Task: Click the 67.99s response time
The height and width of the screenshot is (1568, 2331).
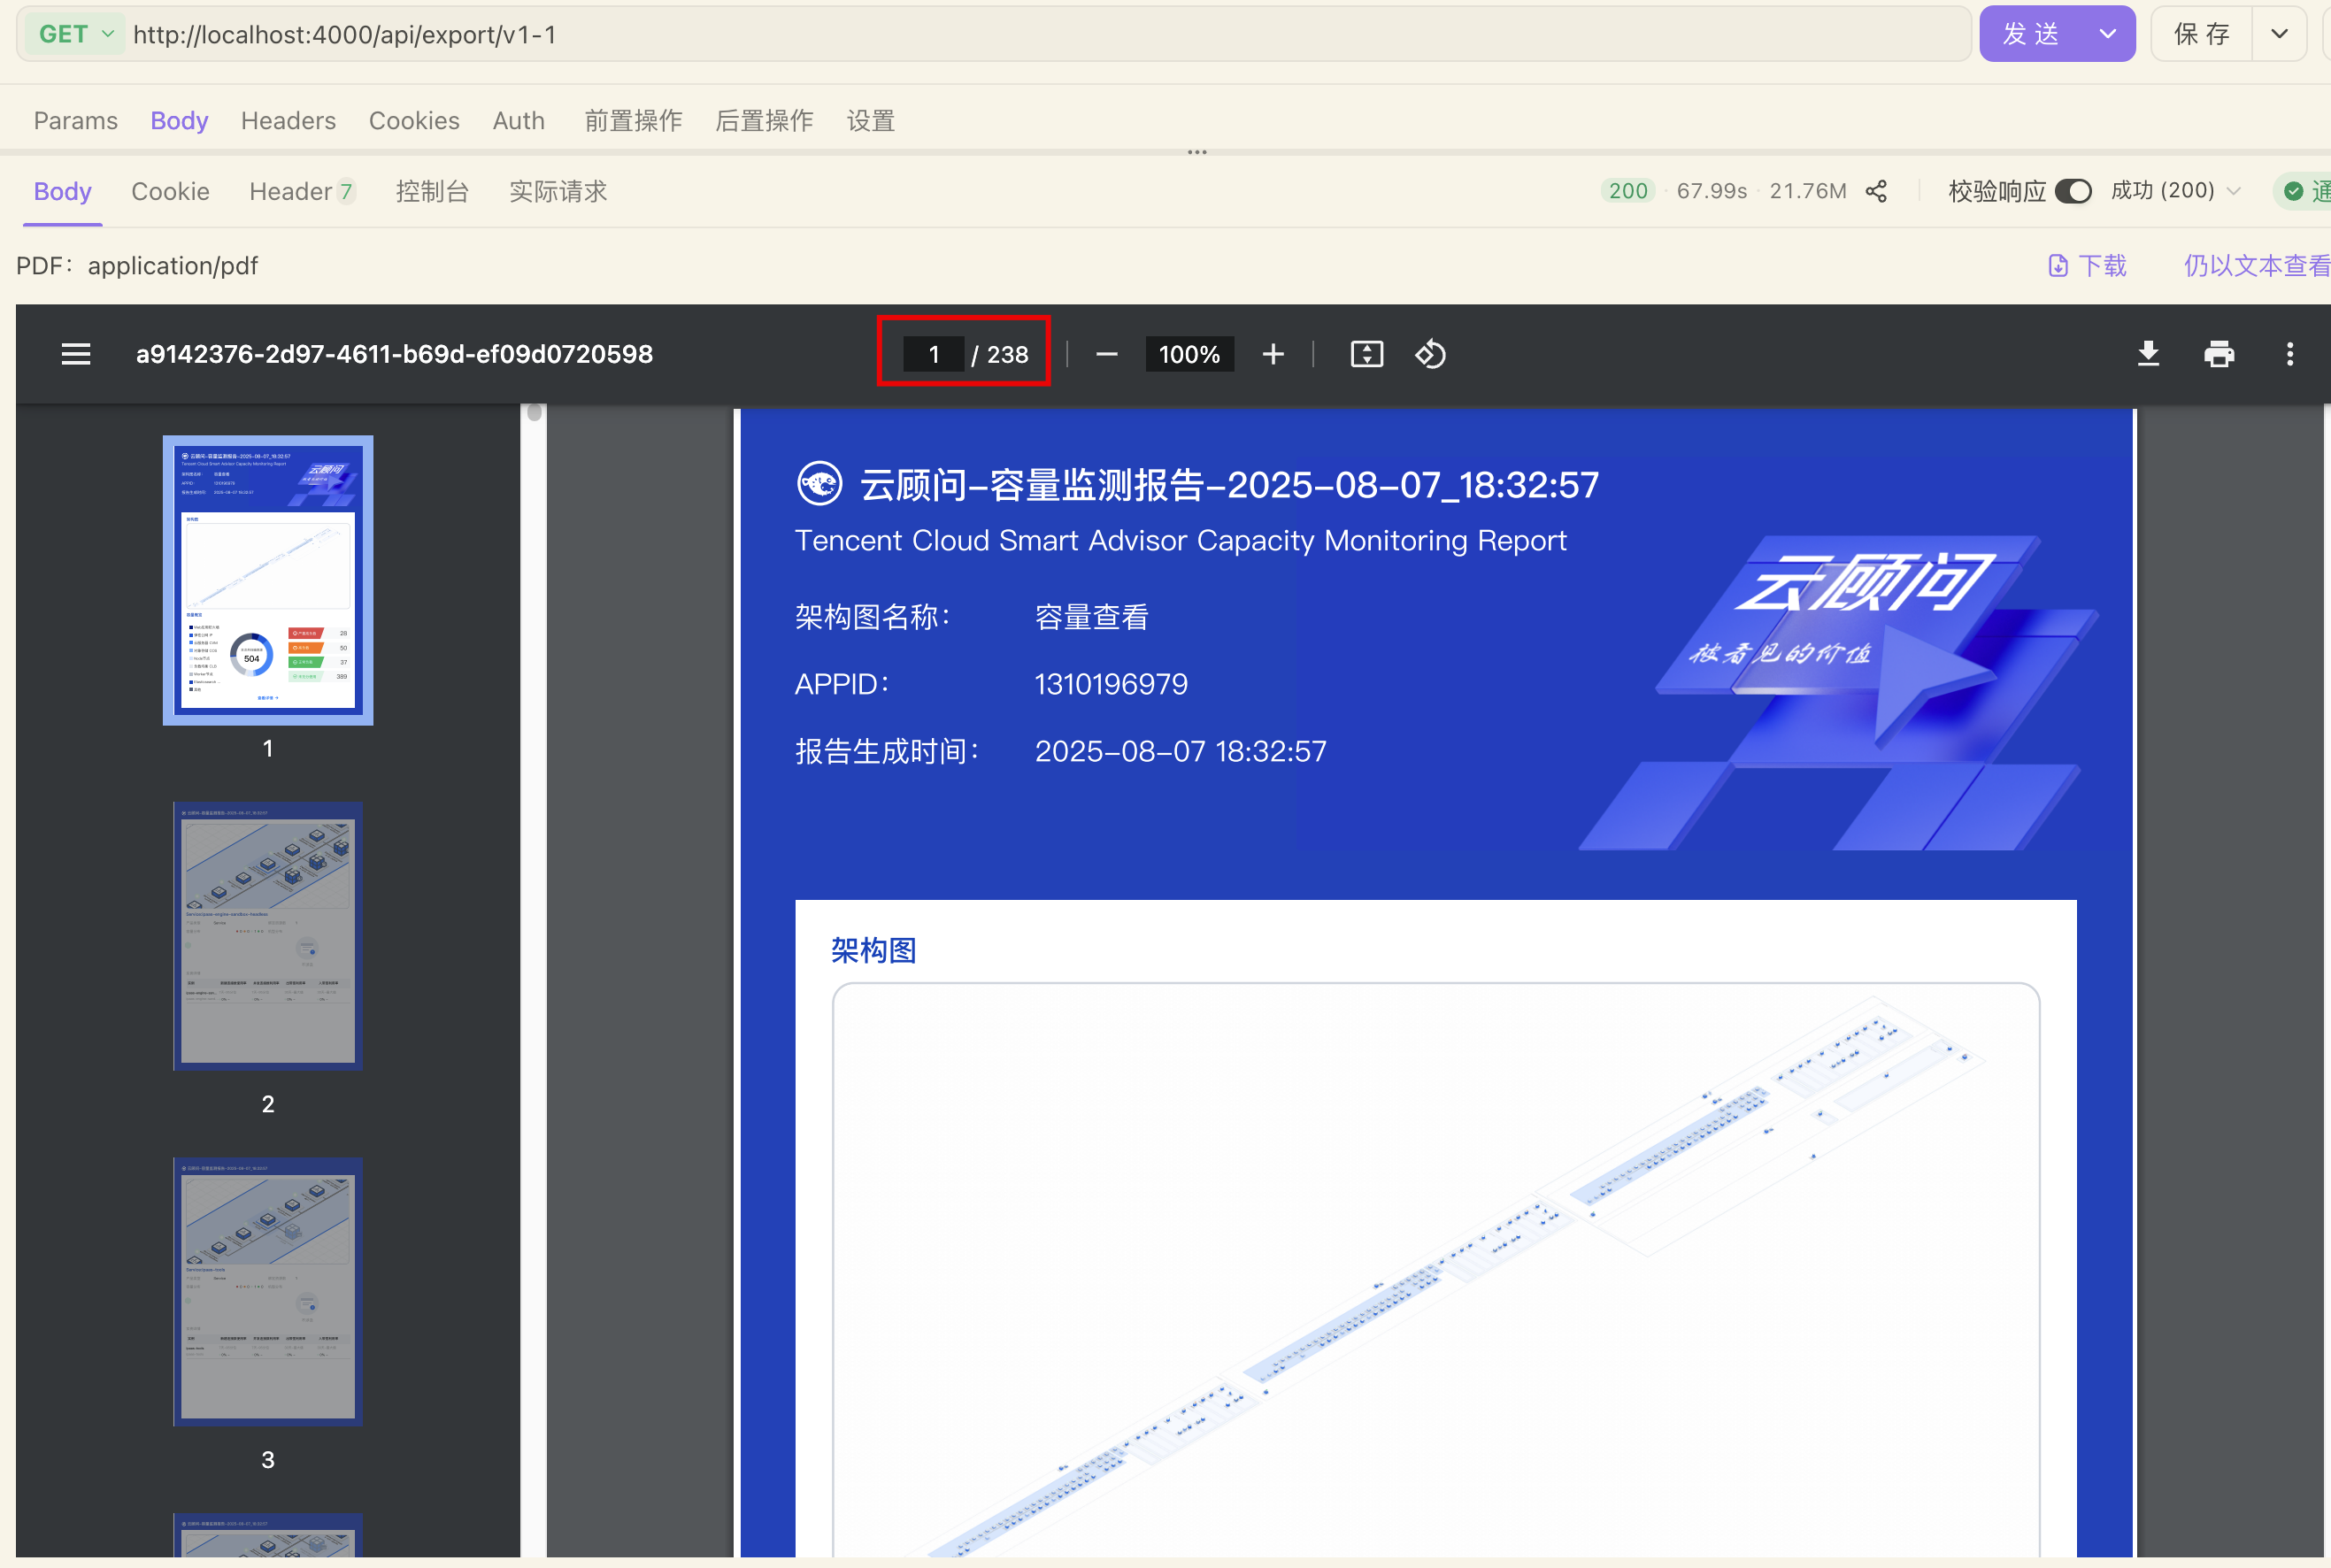Action: point(1711,191)
